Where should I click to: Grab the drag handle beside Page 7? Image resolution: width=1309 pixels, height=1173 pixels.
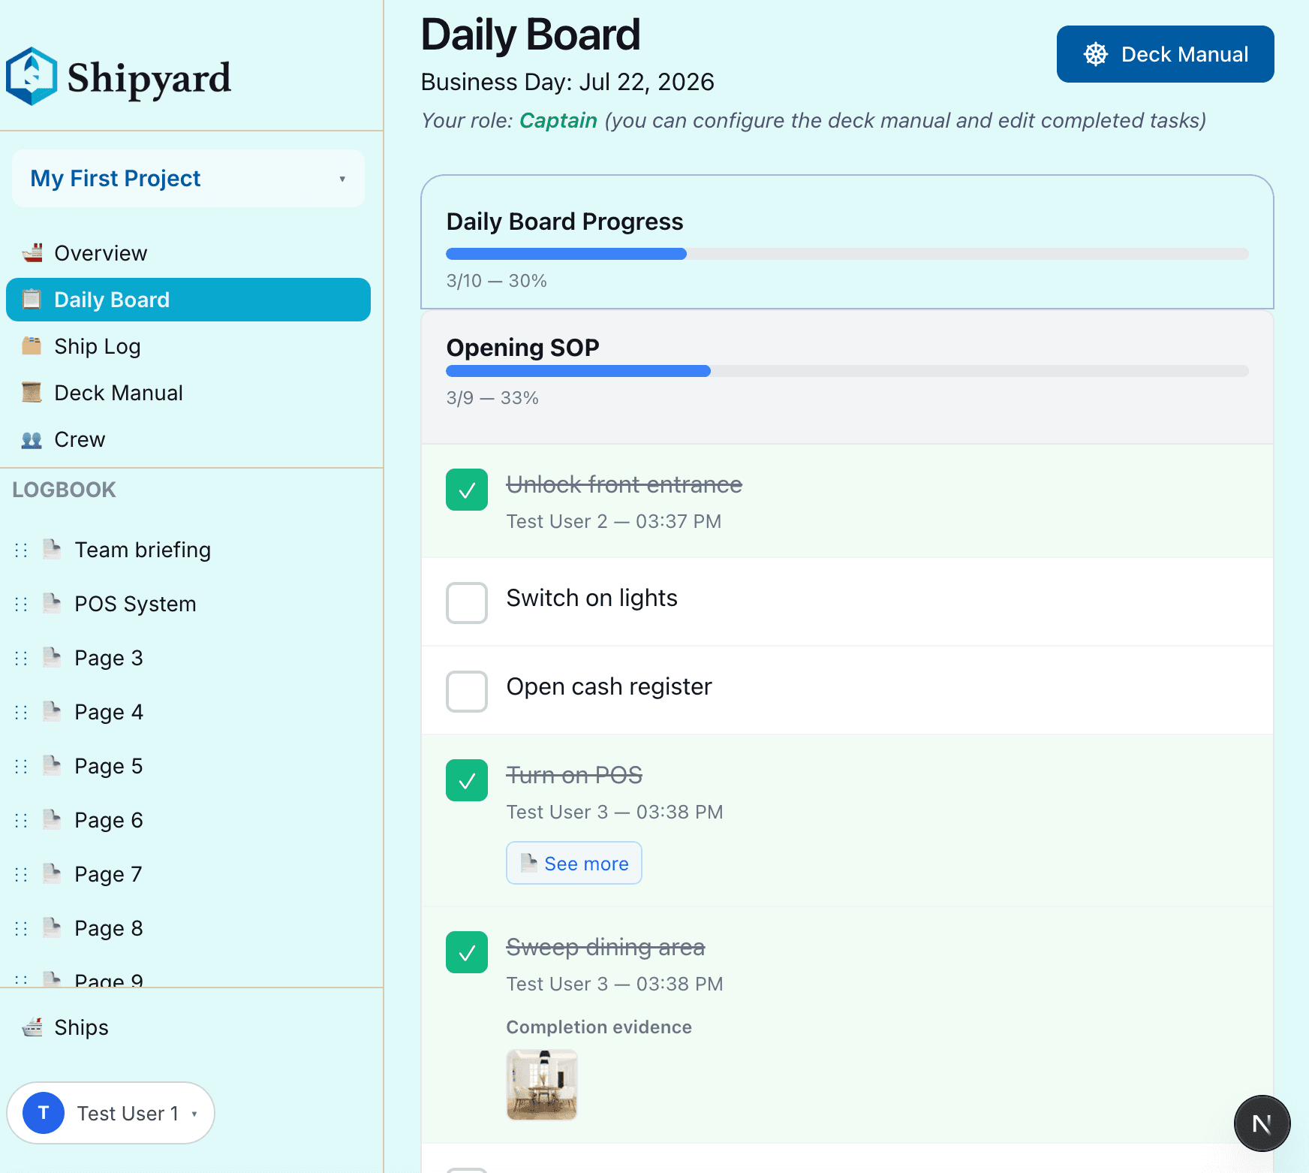coord(21,875)
